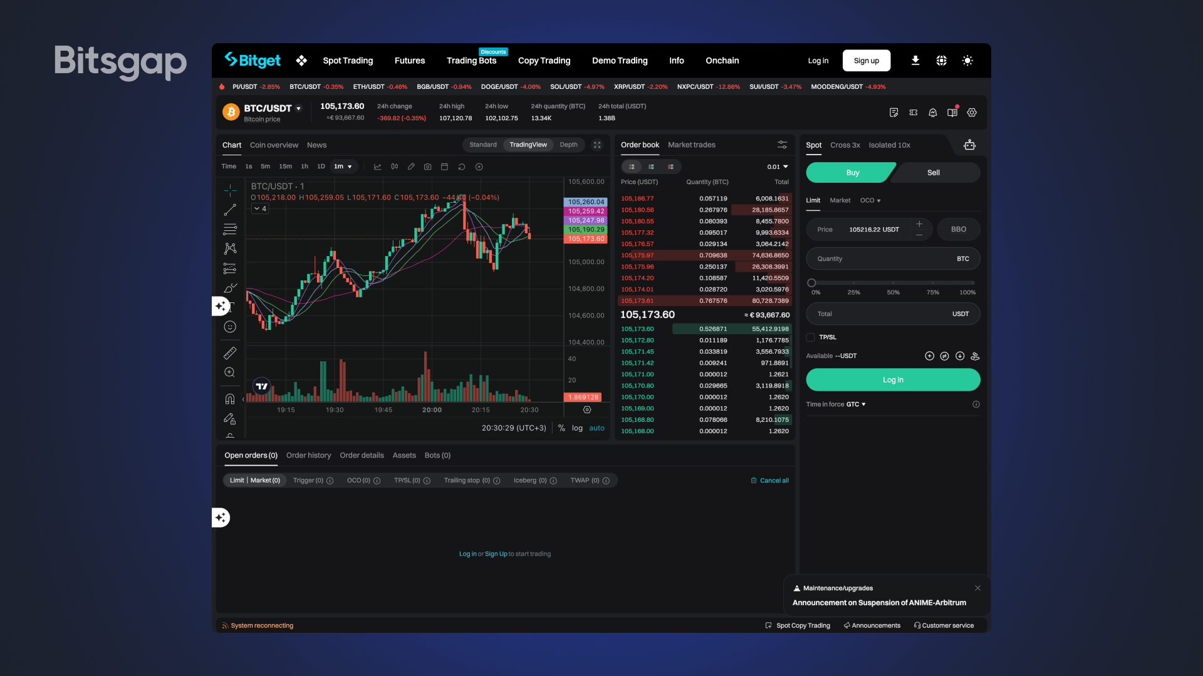Click the plus circle icon in chart toolbar
This screenshot has width=1203, height=676.
click(x=479, y=166)
